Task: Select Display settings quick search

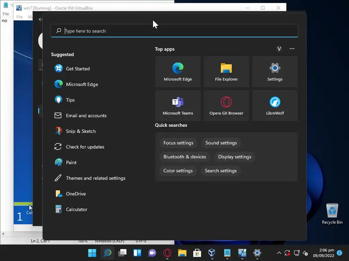Action: [234, 157]
